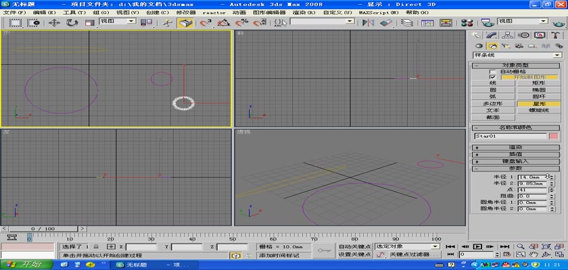Open the Curve Editor icon

coord(427,23)
